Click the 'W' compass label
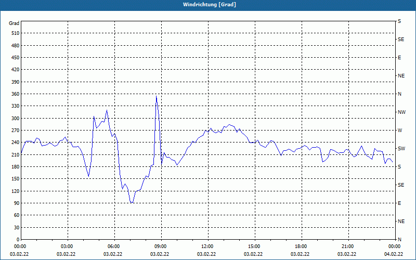The image size is (416, 260). [x=400, y=131]
